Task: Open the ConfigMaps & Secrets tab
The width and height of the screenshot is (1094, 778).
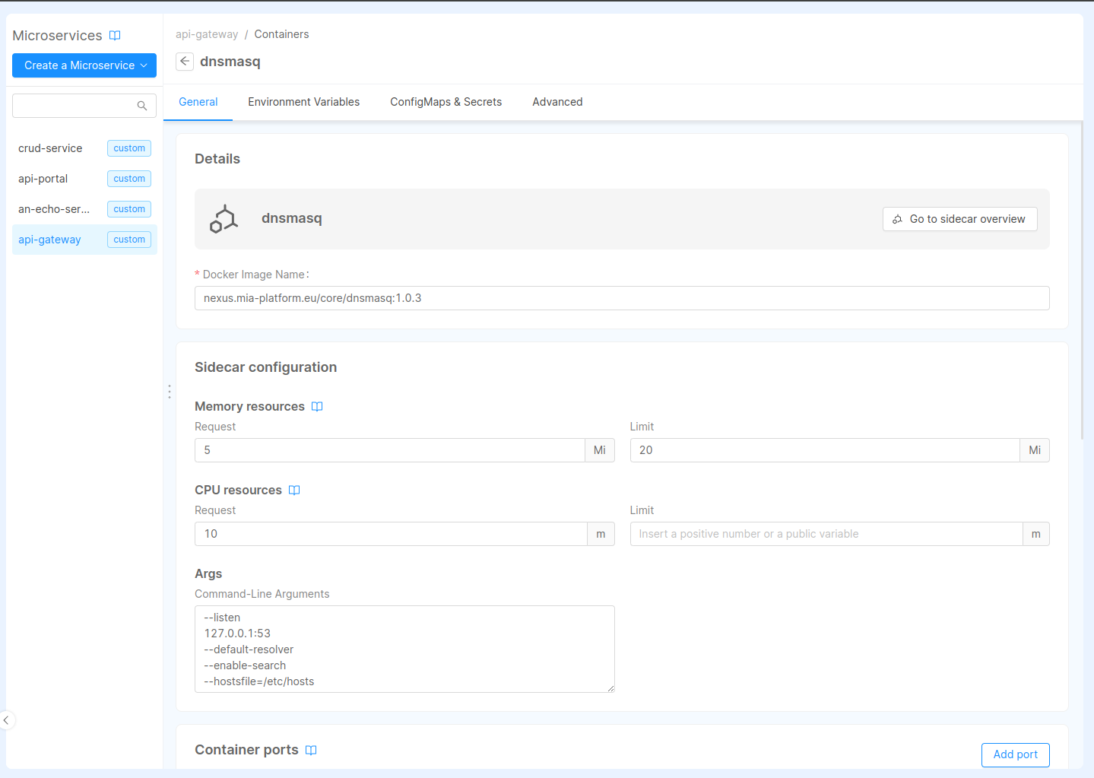Action: point(446,102)
